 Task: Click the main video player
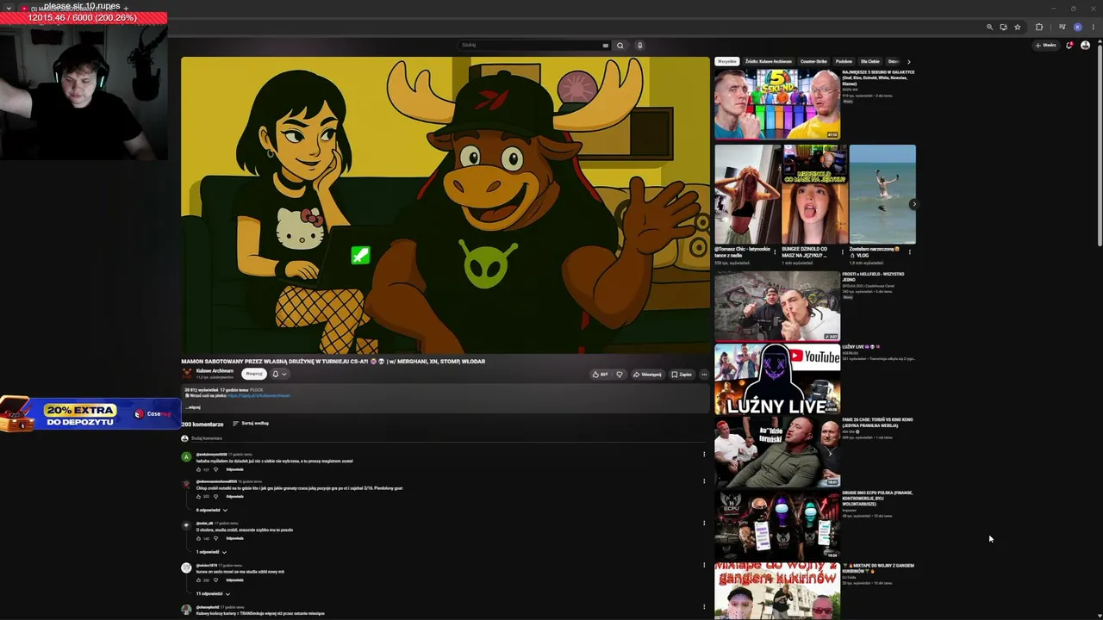(446, 205)
